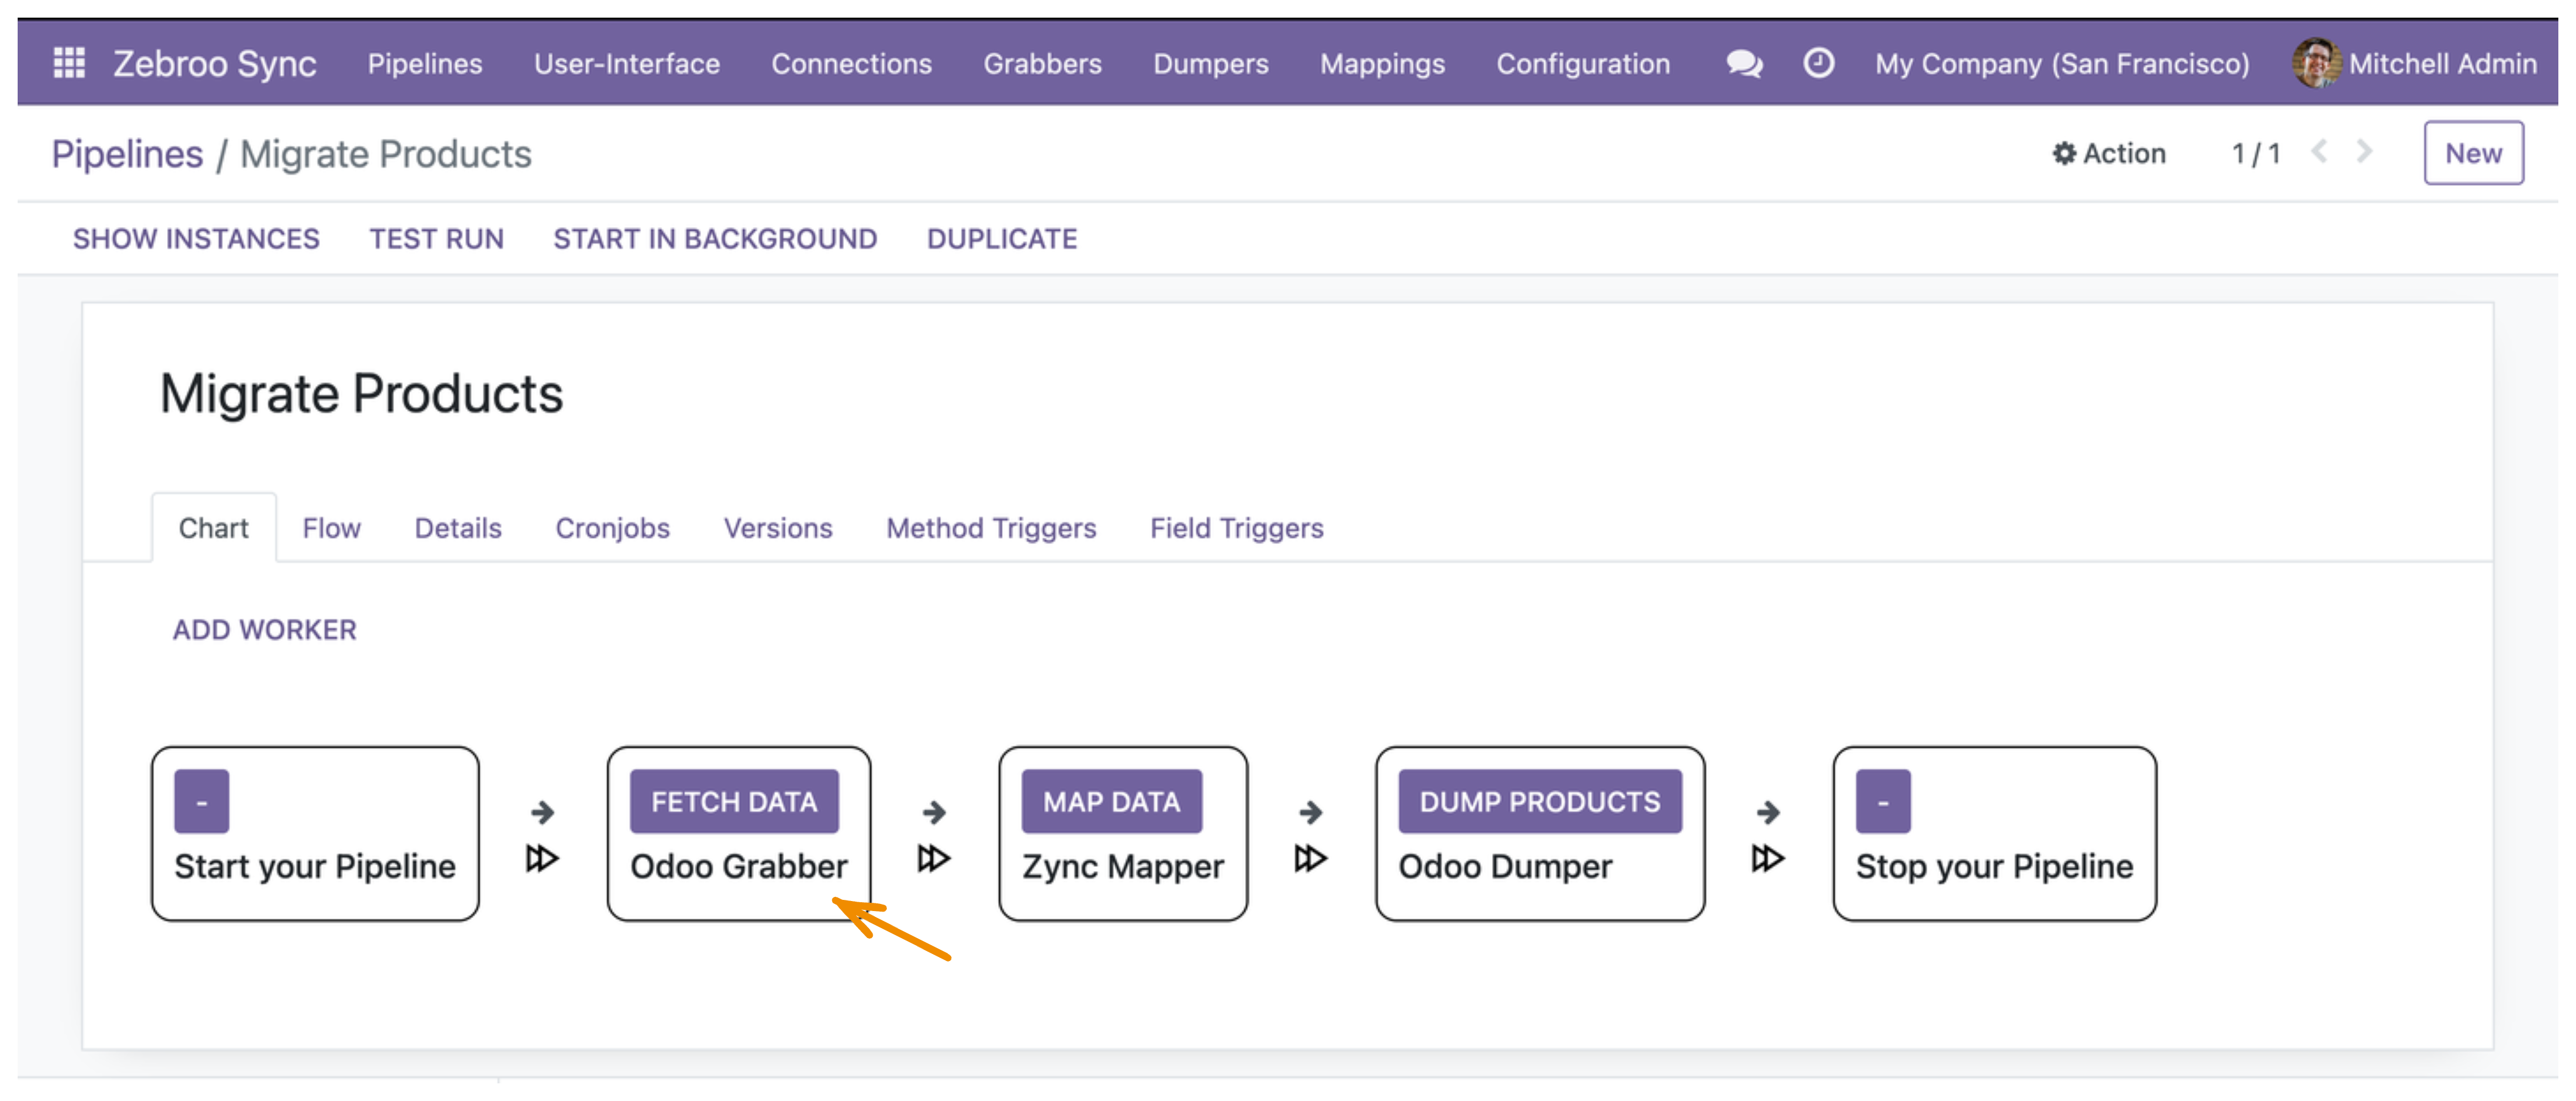The width and height of the screenshot is (2576, 1101).
Task: Start a TEST RUN
Action: click(436, 238)
